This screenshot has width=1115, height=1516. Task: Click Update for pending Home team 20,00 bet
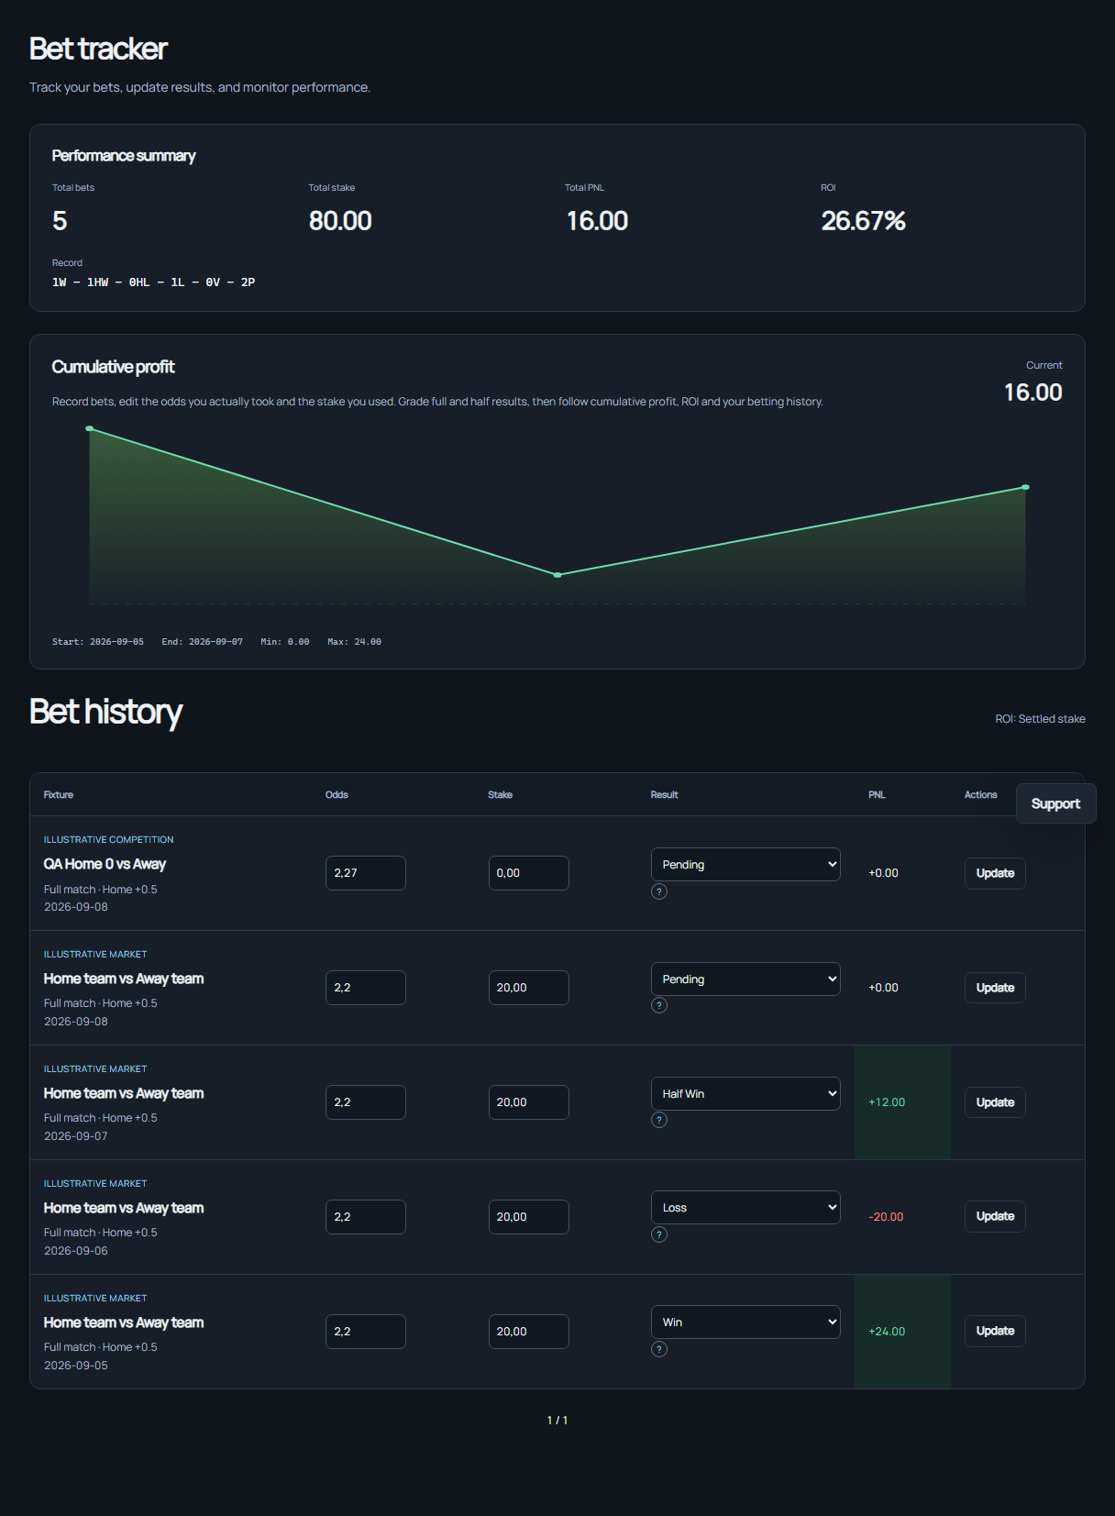tap(995, 988)
